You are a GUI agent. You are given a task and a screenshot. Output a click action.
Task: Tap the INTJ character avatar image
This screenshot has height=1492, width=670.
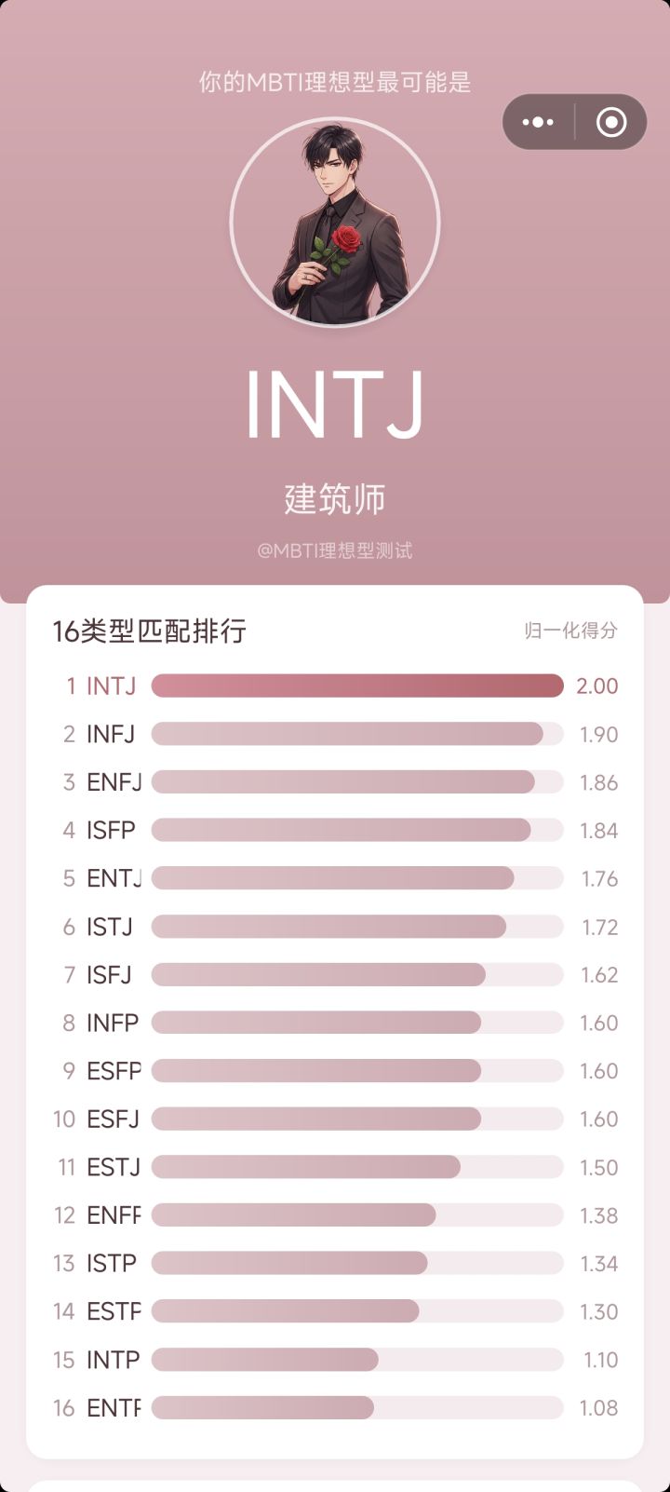(335, 223)
